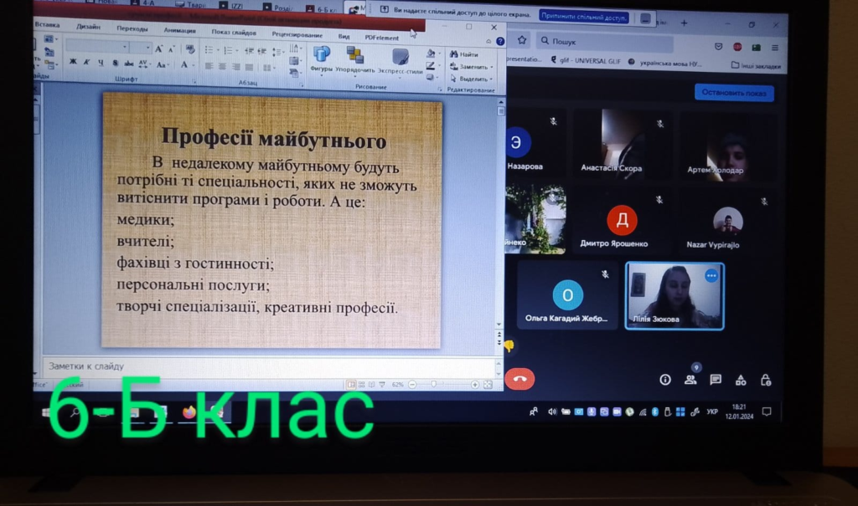Toggle underline Ч formatting
Image resolution: width=858 pixels, height=506 pixels.
click(x=101, y=64)
